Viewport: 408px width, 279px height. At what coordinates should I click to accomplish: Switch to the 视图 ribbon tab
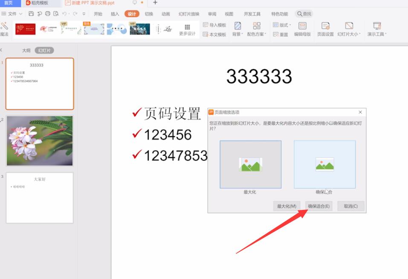(x=229, y=14)
